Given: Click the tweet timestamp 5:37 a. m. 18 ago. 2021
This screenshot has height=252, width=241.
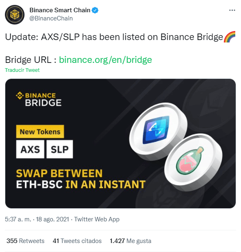Looking at the screenshot, I should pyautogui.click(x=37, y=219).
